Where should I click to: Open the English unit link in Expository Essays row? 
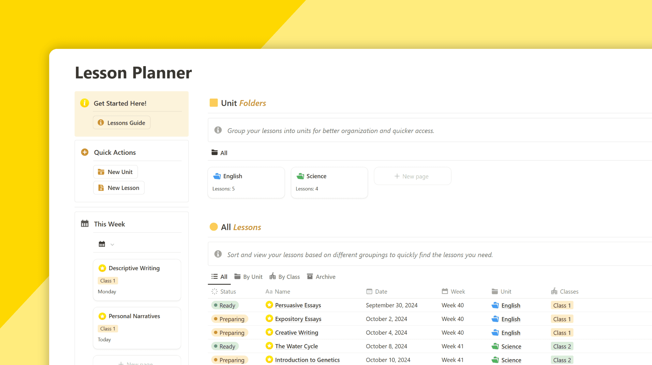coord(511,319)
